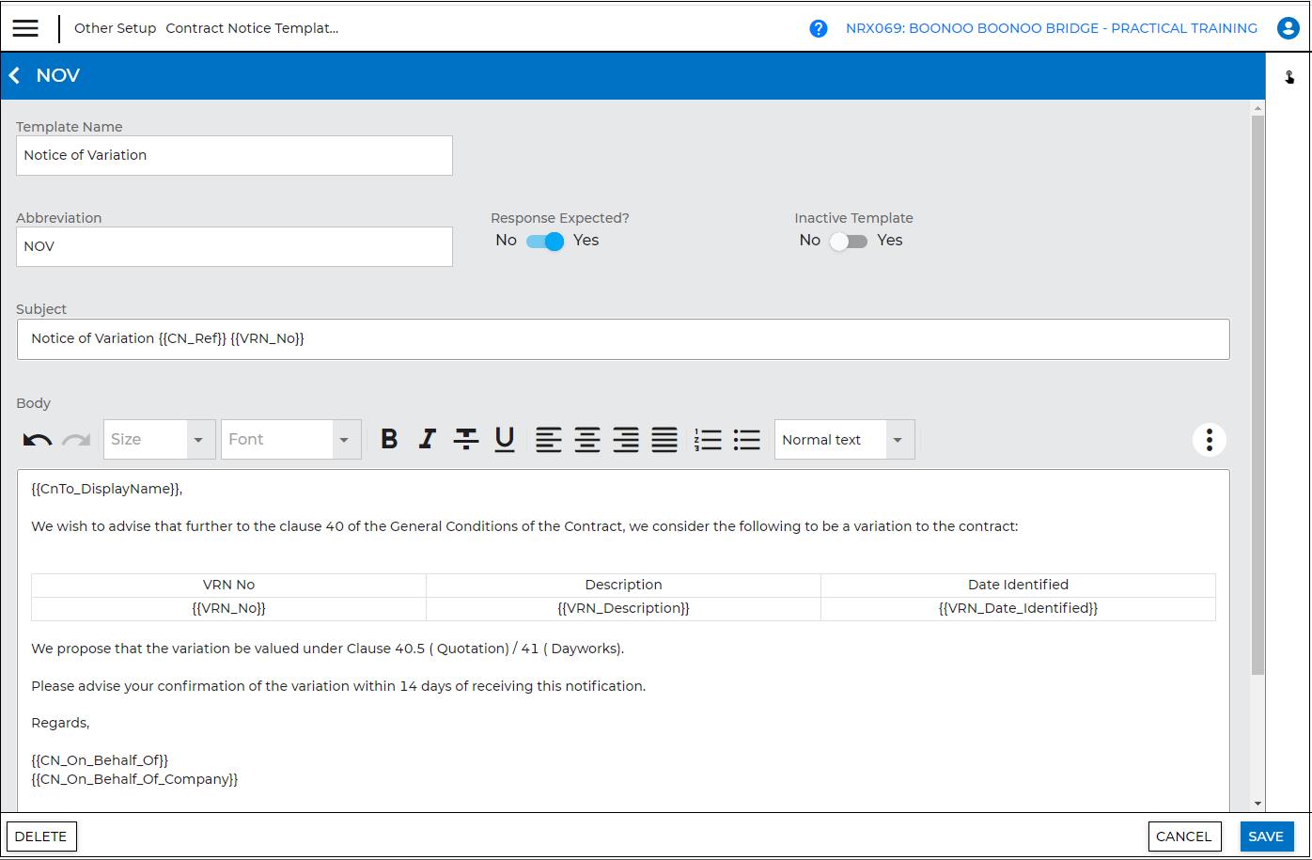Click the blue help question mark icon
The image size is (1312, 860).
[x=819, y=28]
